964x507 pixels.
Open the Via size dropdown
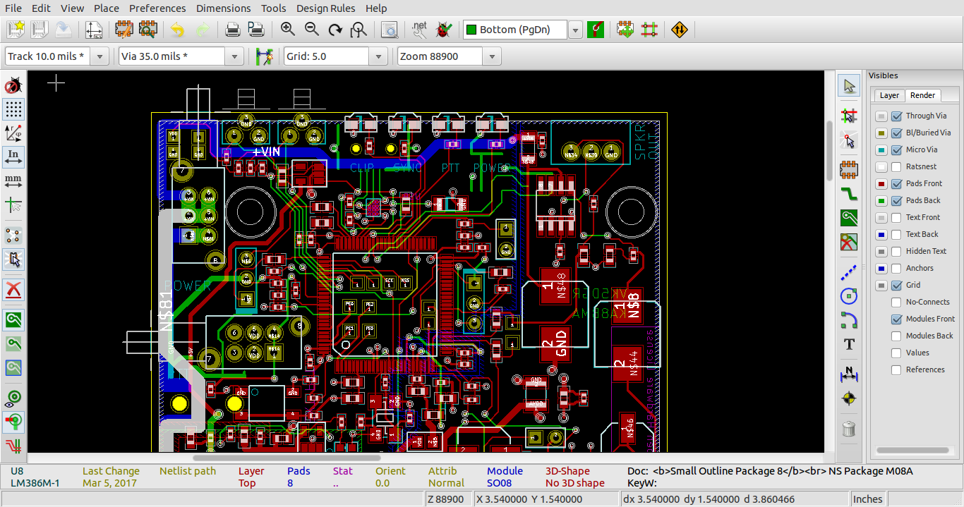click(234, 56)
